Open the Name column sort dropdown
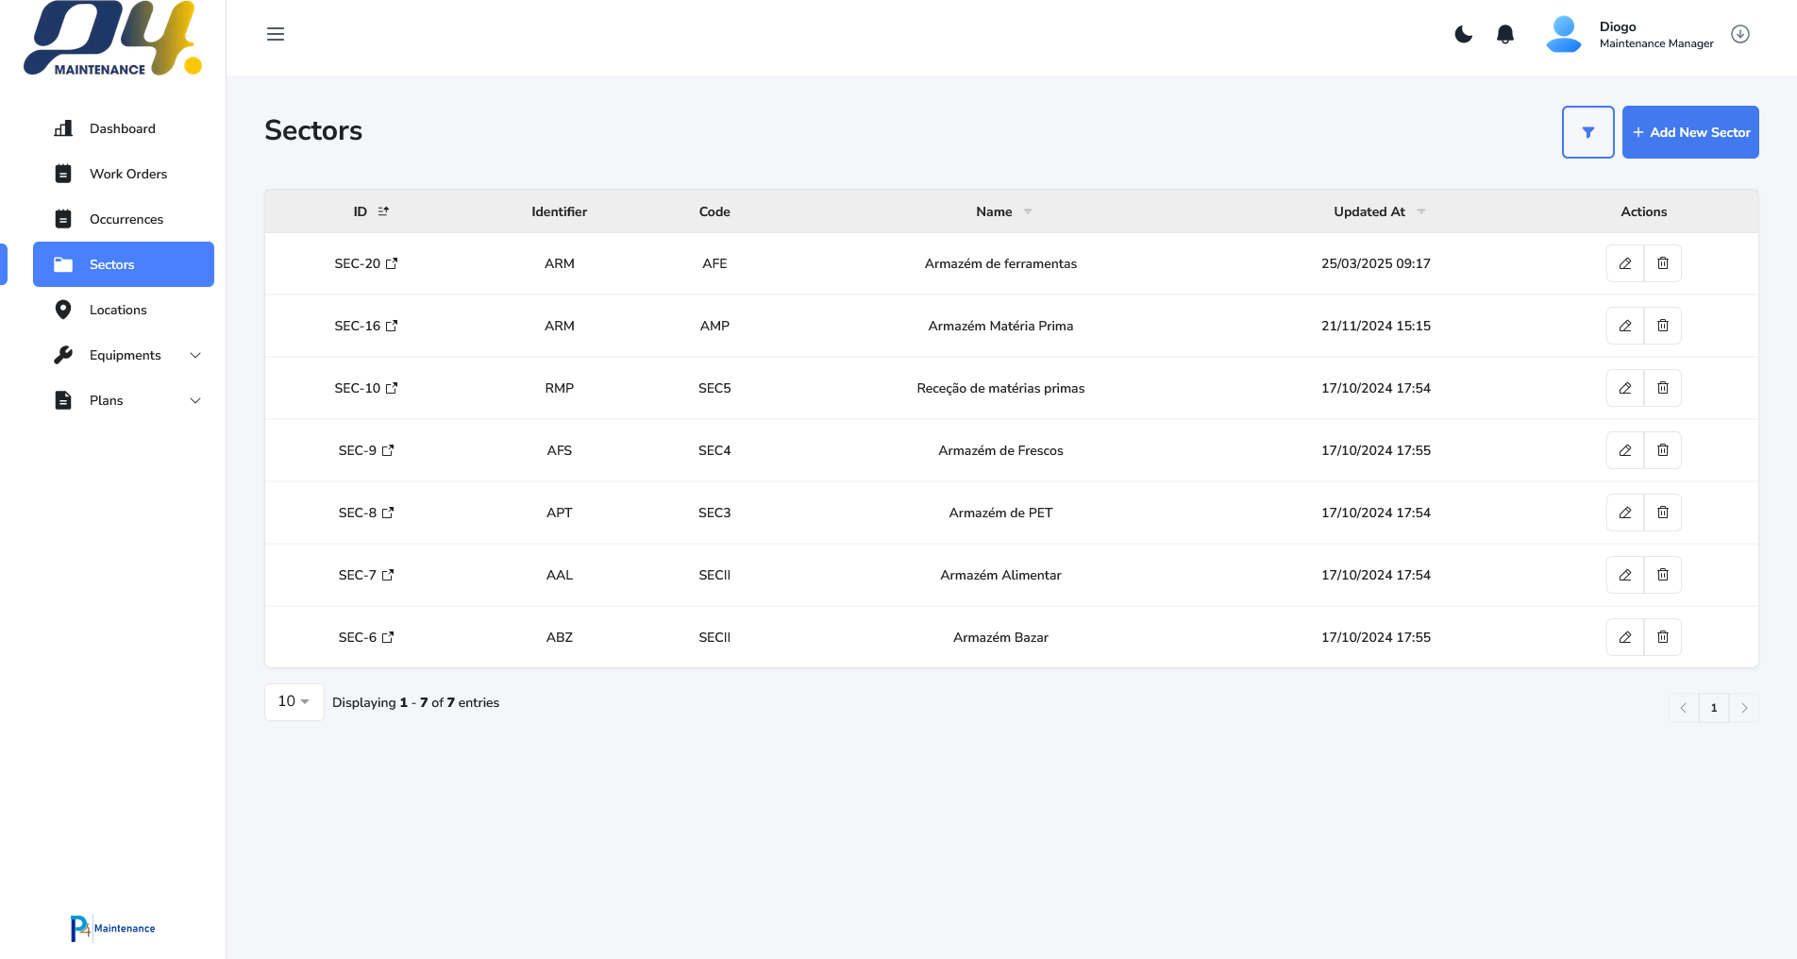 coord(1028,212)
